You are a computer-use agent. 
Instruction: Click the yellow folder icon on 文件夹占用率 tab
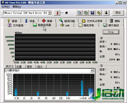[x=84, y=21]
